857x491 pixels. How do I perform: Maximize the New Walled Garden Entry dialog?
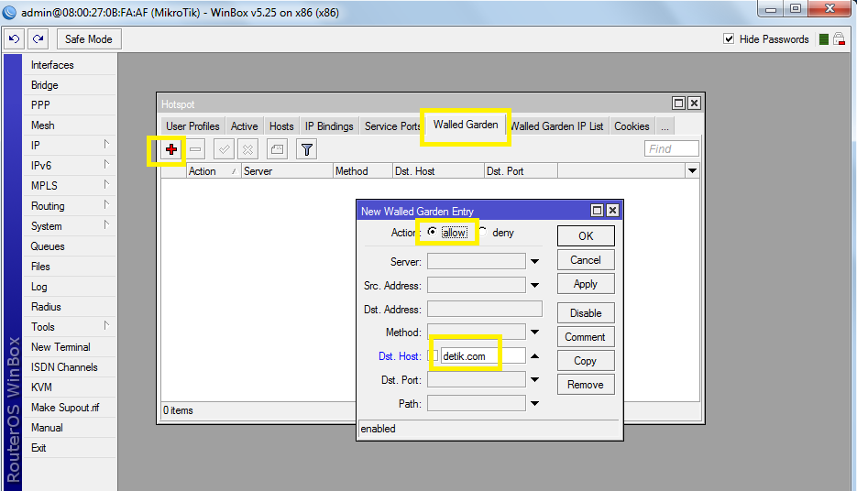pos(598,211)
